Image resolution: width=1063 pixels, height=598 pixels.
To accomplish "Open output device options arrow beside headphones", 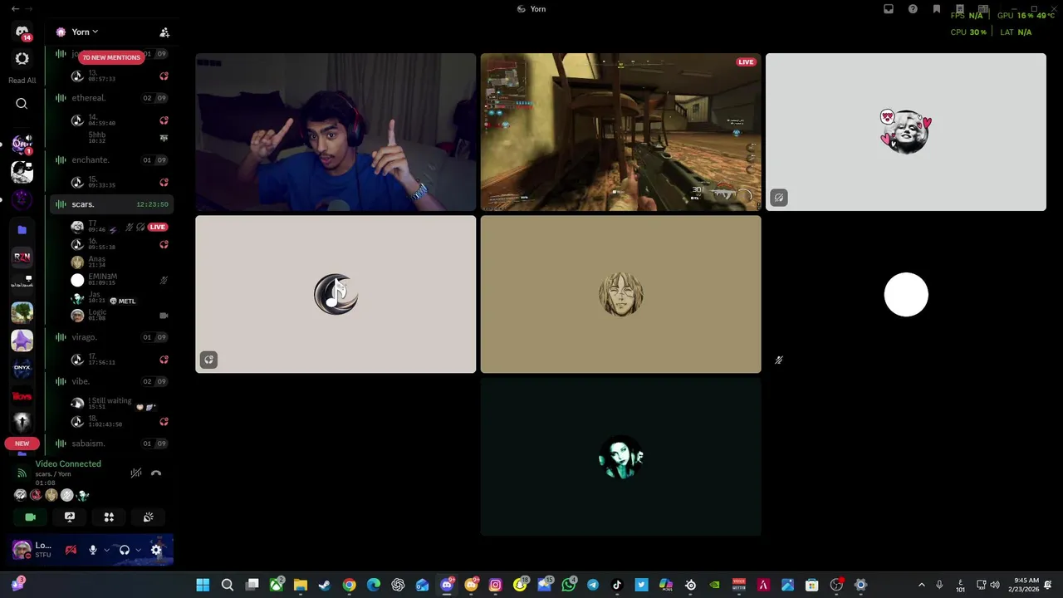I will 138,550.
